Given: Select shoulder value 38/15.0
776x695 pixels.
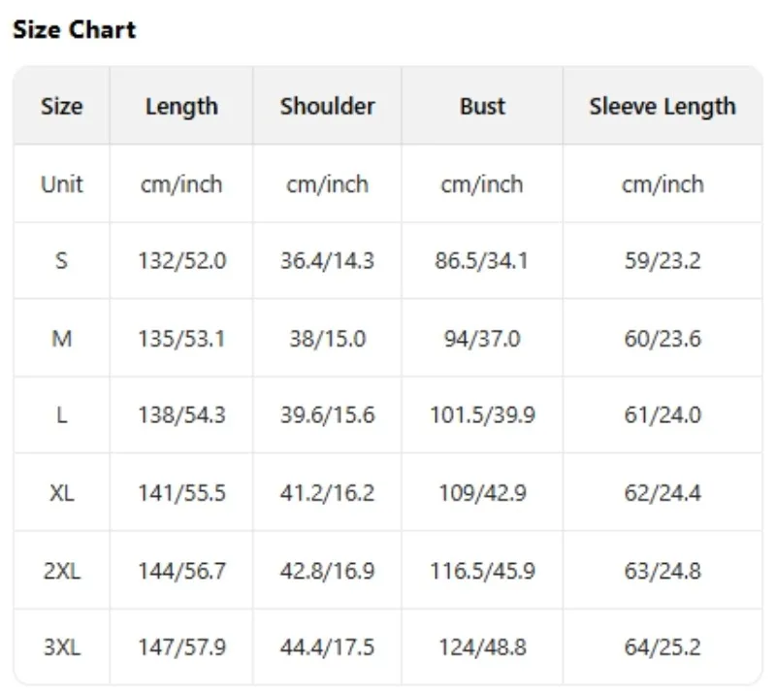Looking at the screenshot, I should click(327, 339).
